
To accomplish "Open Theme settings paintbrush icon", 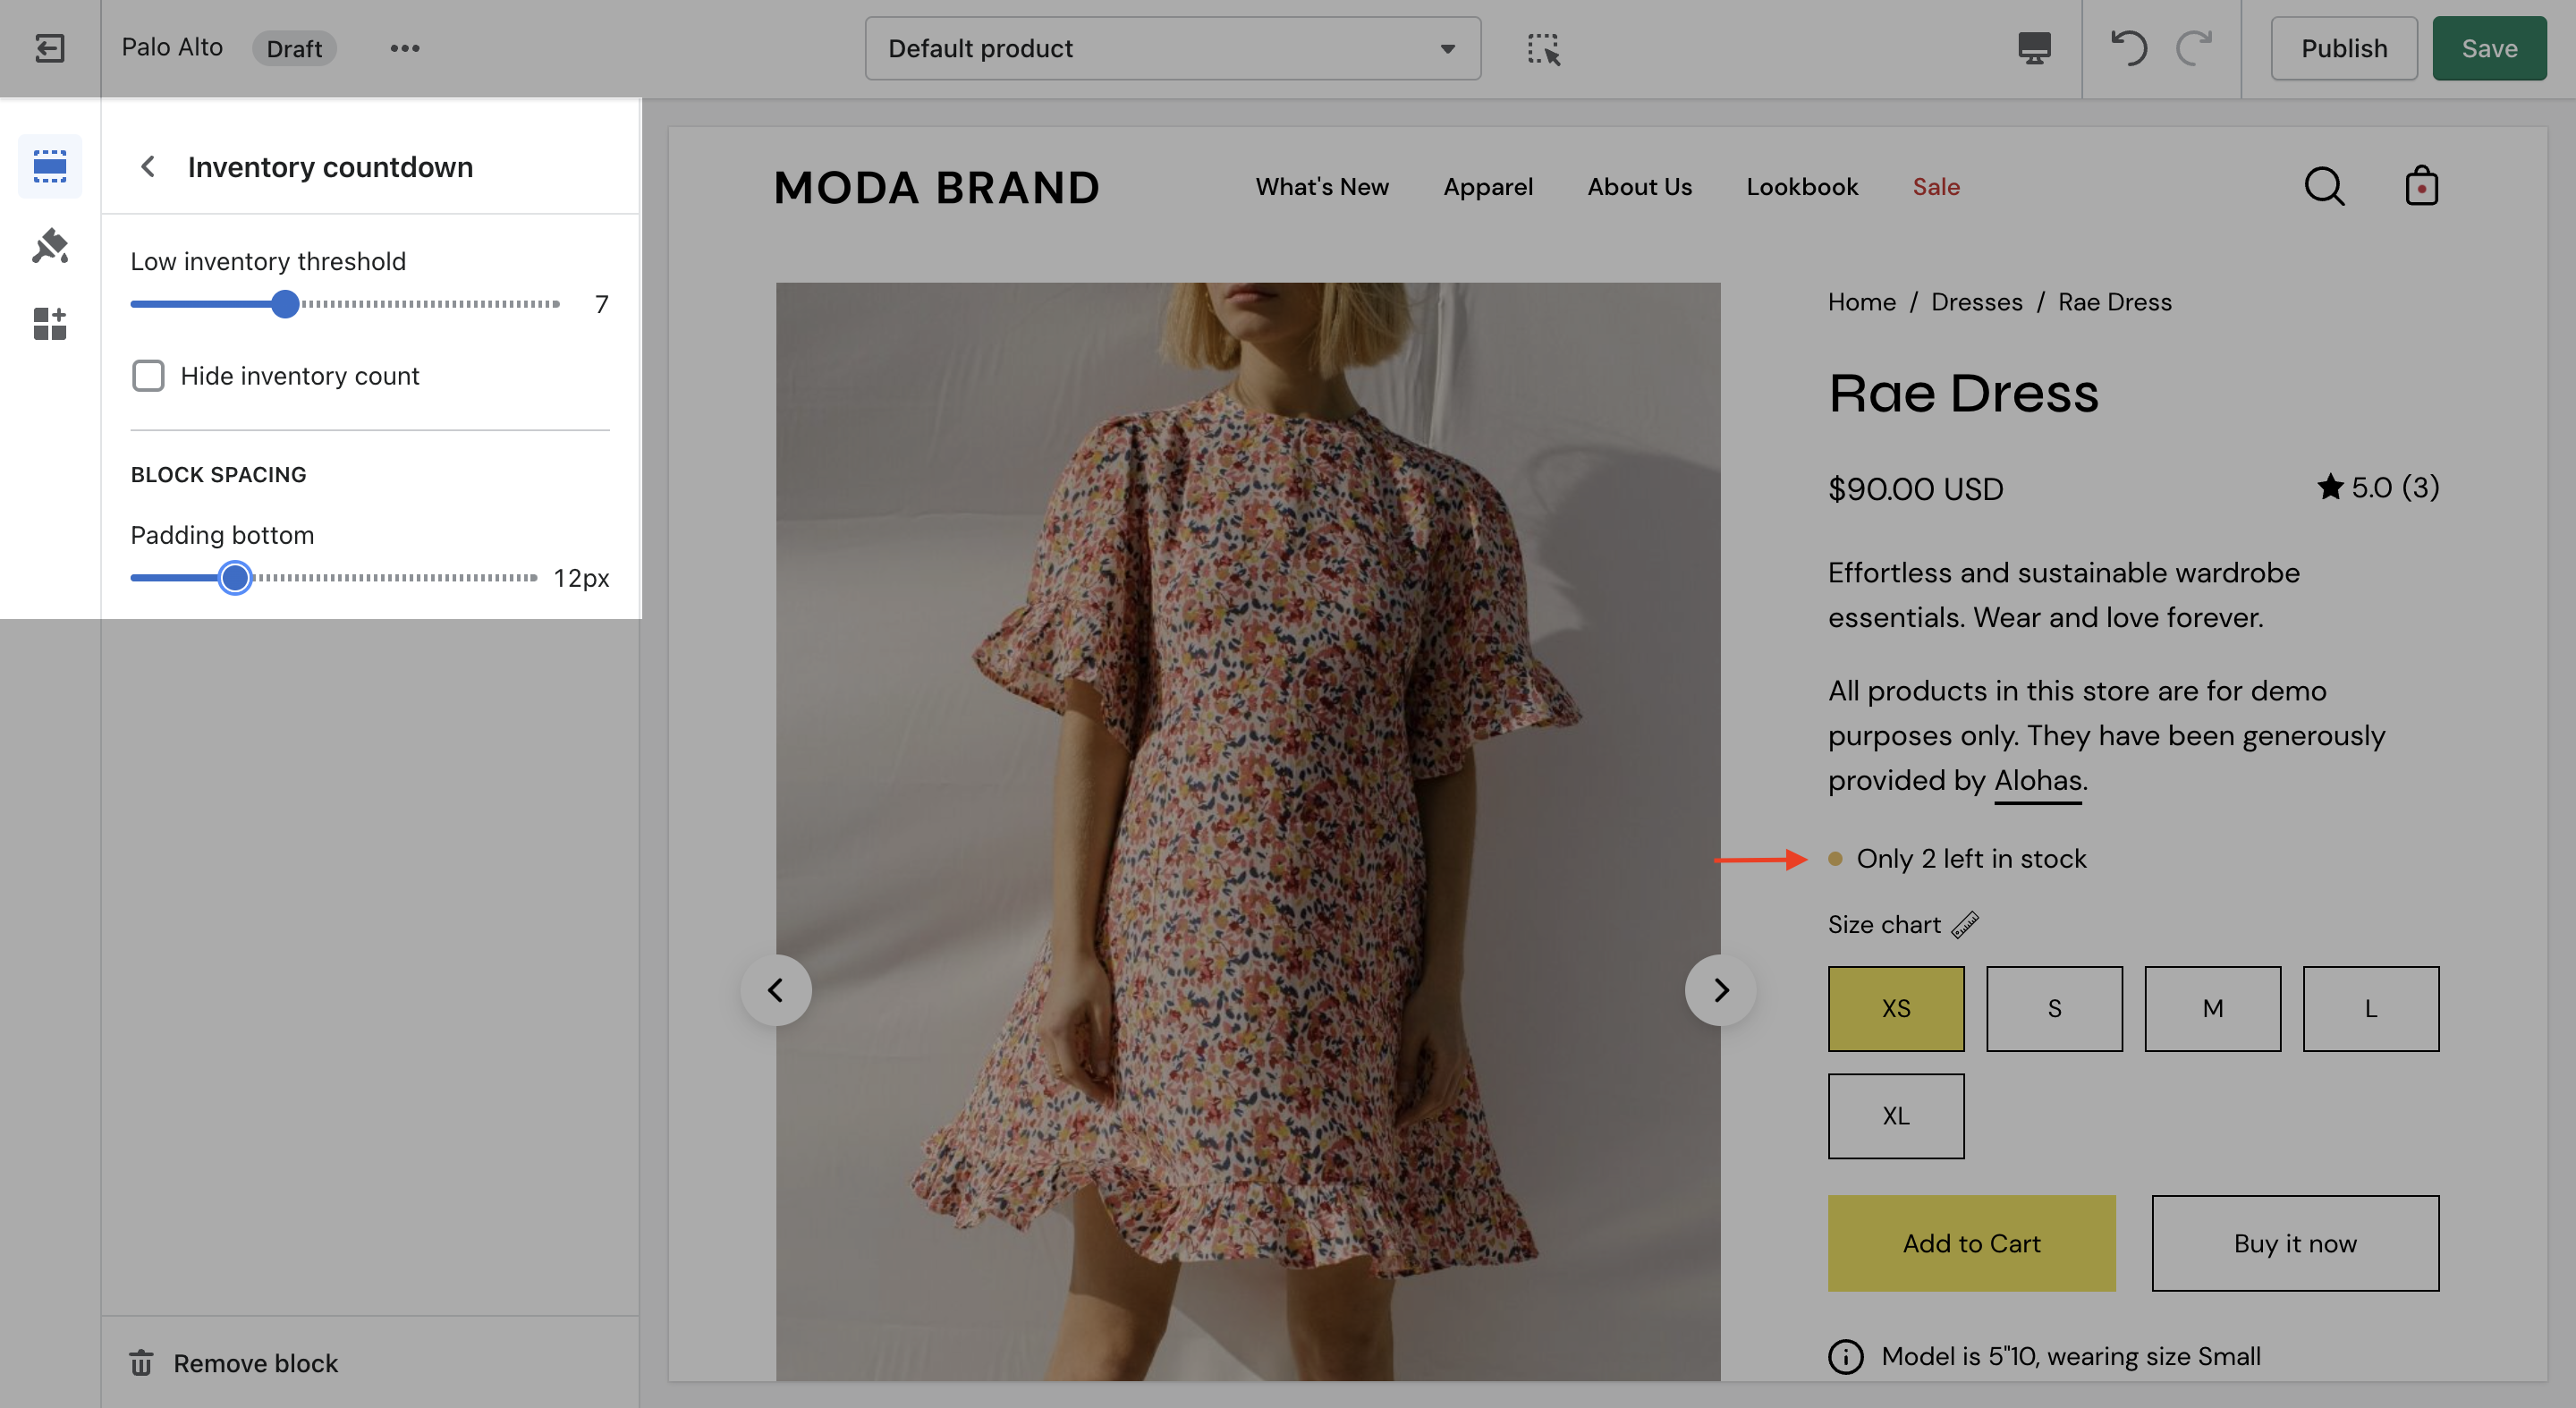I will [x=49, y=245].
